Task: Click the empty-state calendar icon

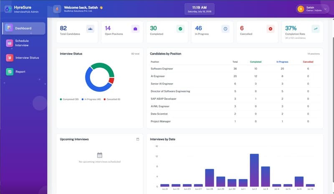Action: tap(100, 155)
